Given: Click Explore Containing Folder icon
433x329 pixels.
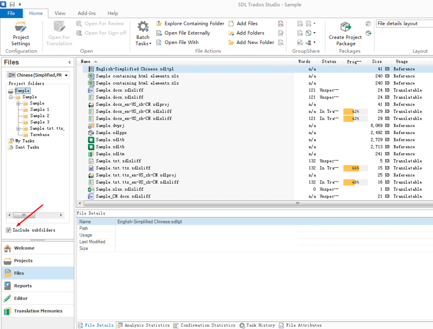Looking at the screenshot, I should click(x=159, y=24).
